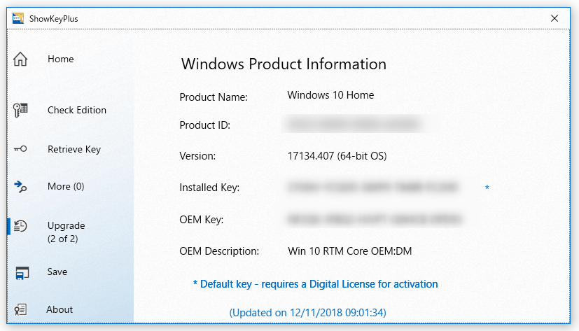Open the Check Edition section
Image resolution: width=579 pixels, height=331 pixels.
(x=77, y=110)
